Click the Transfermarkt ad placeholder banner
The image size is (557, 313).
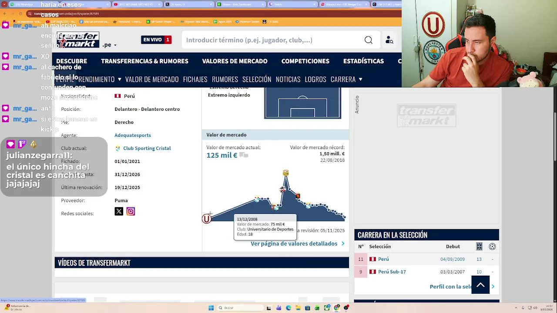pos(426,116)
